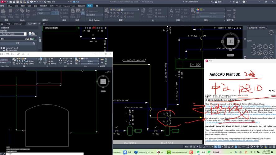Click the New drawing icon in quick access toolbar

[x=11, y=2]
